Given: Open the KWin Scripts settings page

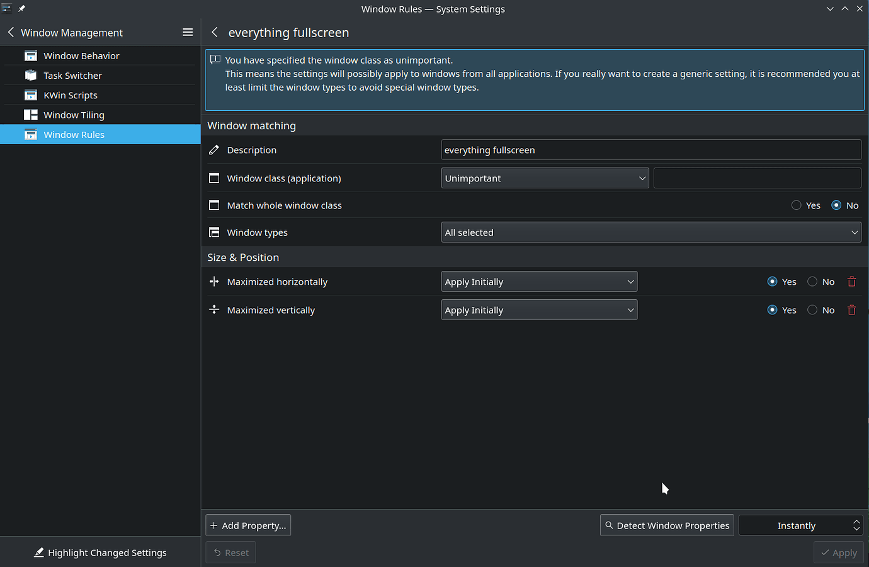Looking at the screenshot, I should [x=100, y=95].
